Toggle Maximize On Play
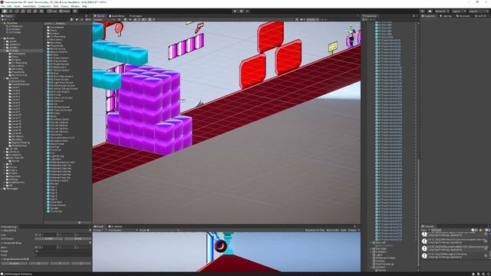Viewport: 491px width, 276px height. point(315,230)
